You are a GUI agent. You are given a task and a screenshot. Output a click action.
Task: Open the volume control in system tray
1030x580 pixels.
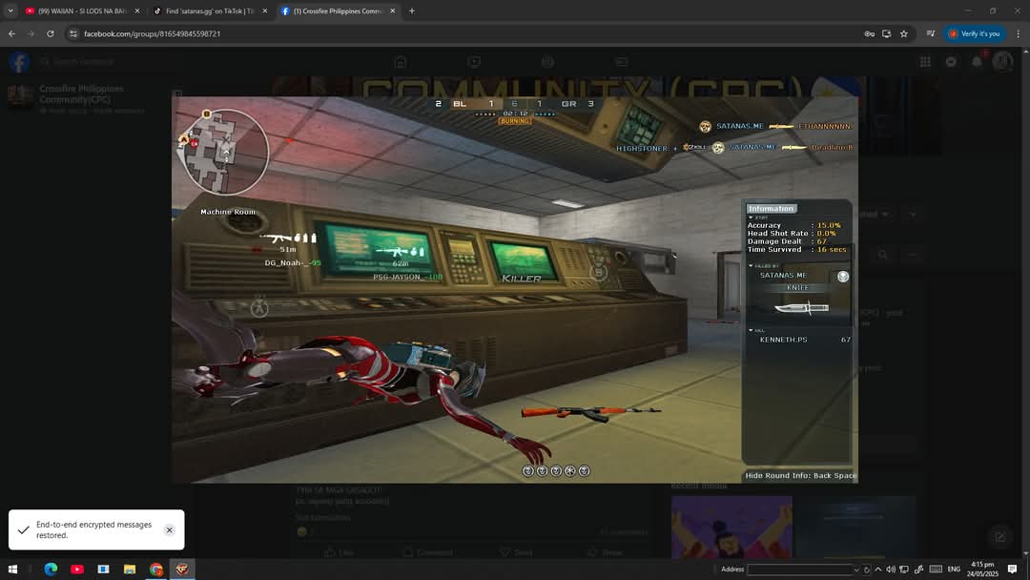coord(891,570)
